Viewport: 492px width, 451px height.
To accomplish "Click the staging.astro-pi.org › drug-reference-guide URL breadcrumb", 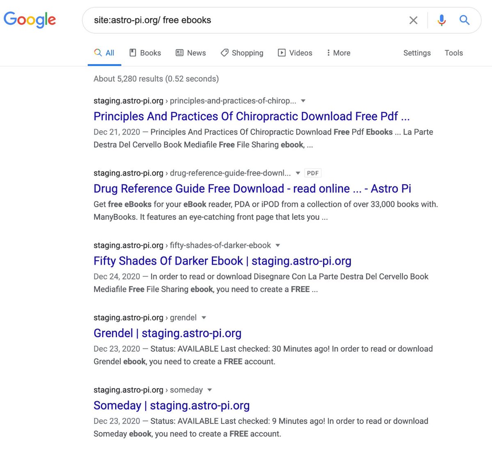I will pyautogui.click(x=192, y=173).
